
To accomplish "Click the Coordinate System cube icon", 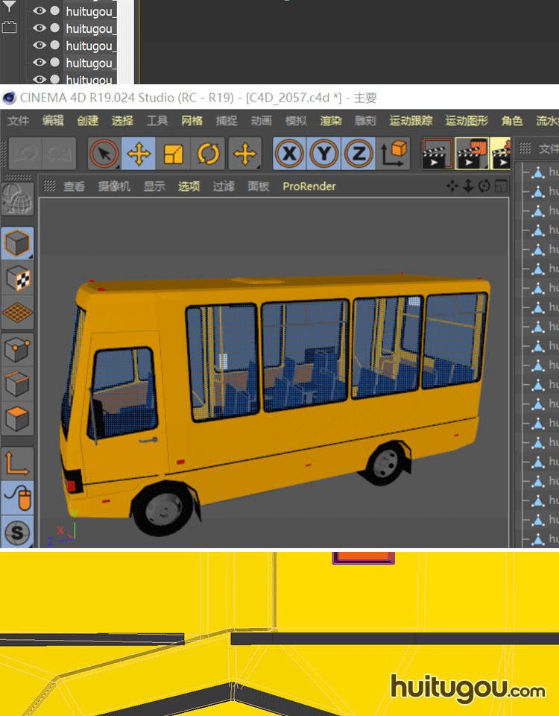I will pyautogui.click(x=394, y=154).
